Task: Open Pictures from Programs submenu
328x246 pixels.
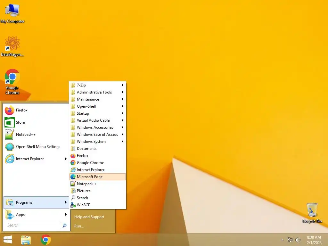Action: pyautogui.click(x=97, y=191)
